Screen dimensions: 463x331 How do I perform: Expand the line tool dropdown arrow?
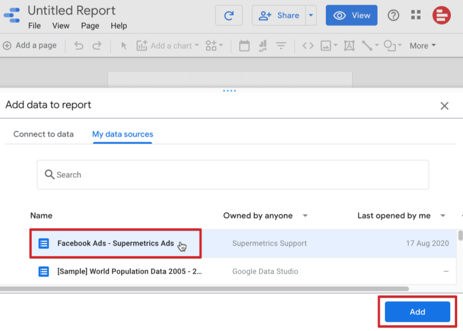[x=376, y=45]
